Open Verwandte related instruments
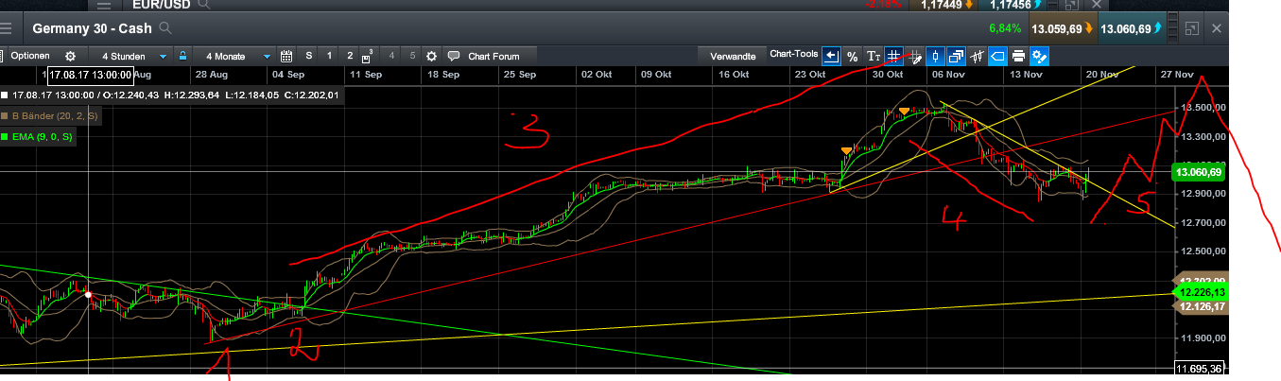Viewport: 1281px width, 381px height. [x=733, y=56]
